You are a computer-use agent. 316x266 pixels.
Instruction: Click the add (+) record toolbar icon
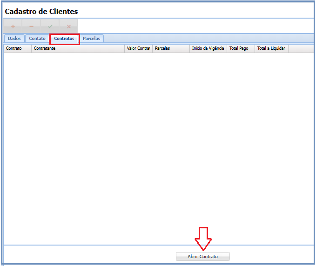[13, 27]
